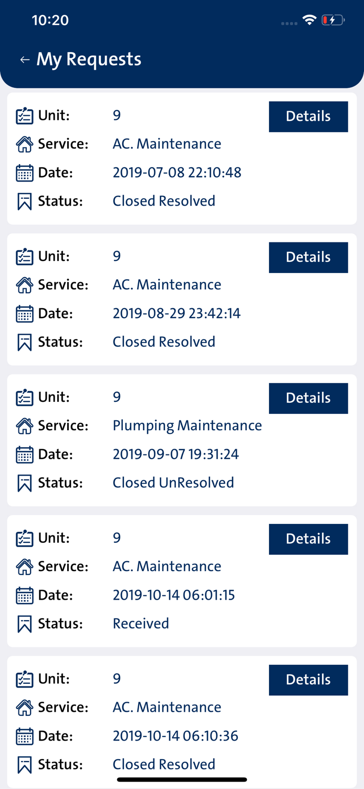Click the Date calendar icon on the first request

(25, 172)
